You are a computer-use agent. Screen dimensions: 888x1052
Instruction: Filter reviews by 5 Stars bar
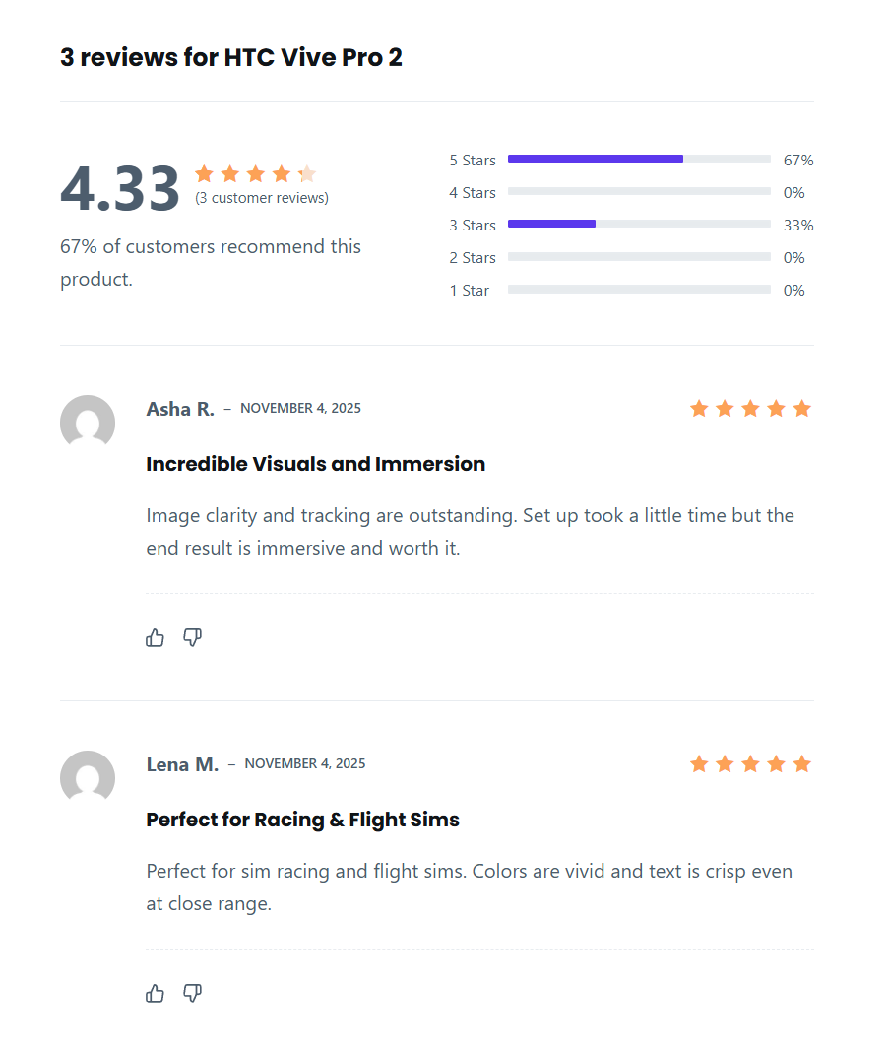click(639, 160)
